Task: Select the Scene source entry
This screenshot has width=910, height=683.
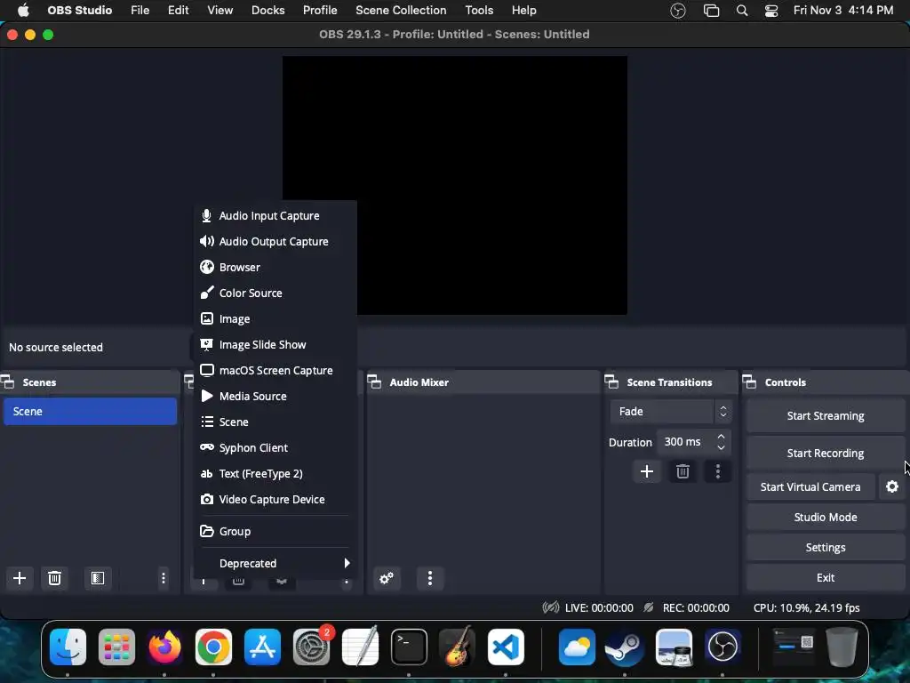Action: 275,422
